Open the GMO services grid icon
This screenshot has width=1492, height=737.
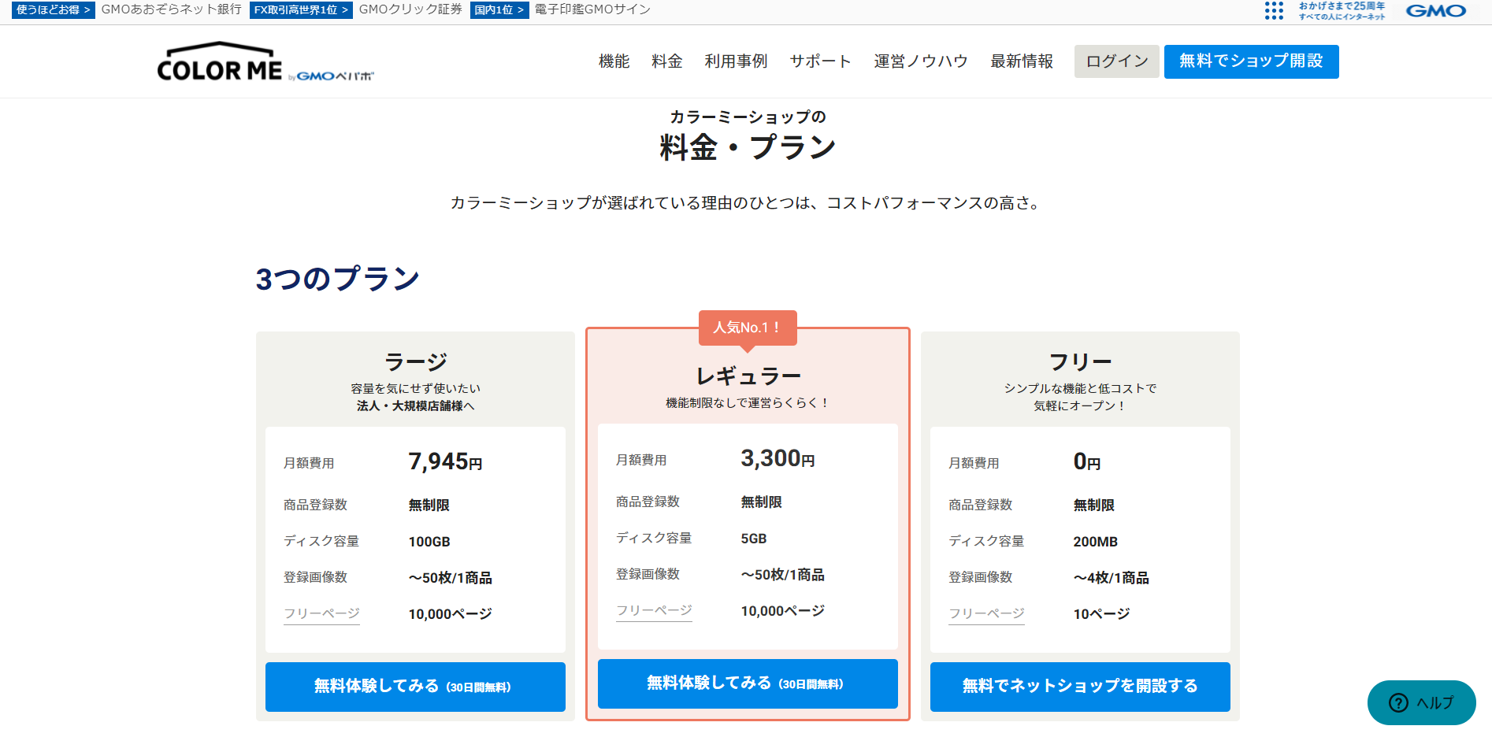(1274, 10)
